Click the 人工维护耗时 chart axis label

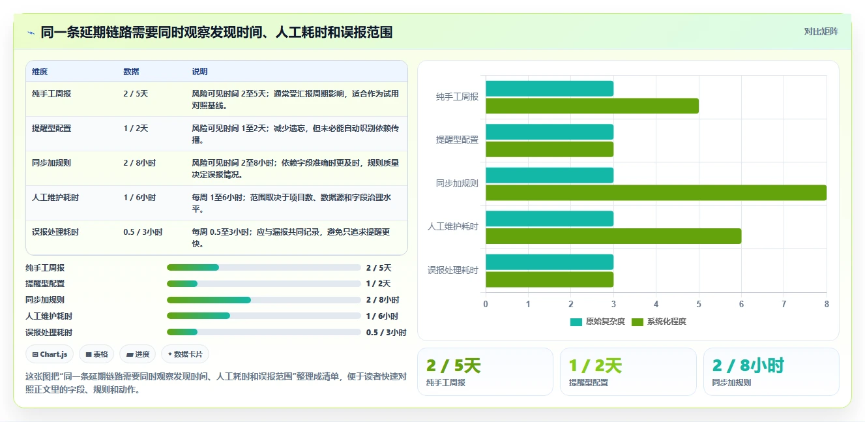tap(453, 226)
